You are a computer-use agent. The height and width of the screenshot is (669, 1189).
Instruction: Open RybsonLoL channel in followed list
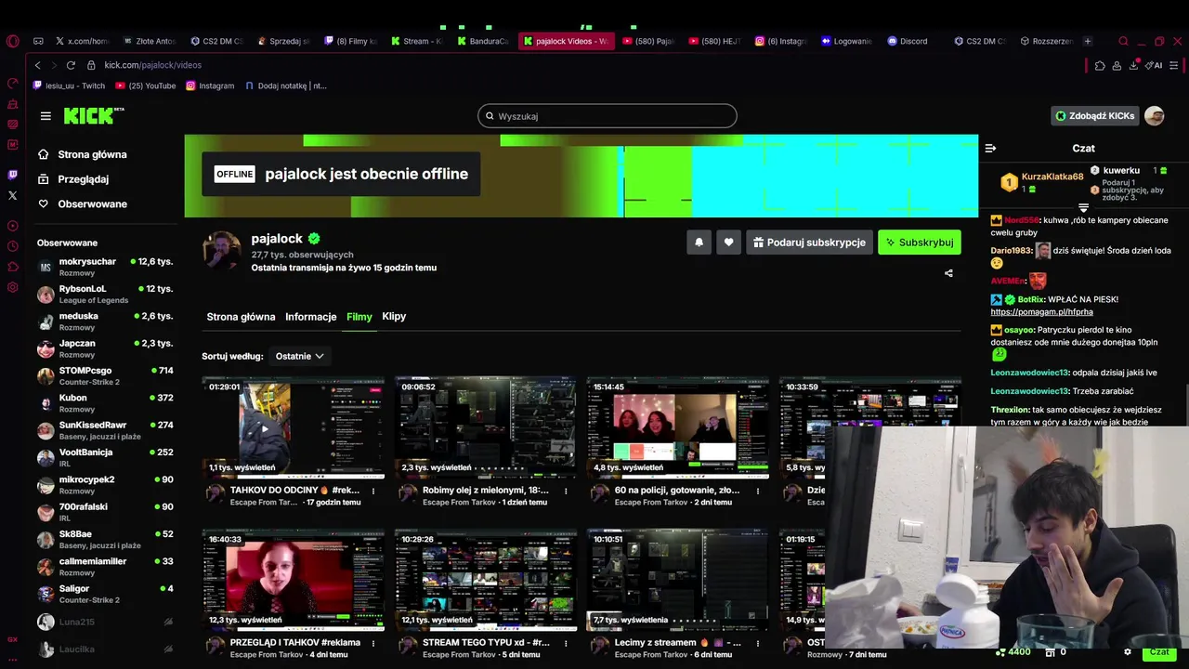pyautogui.click(x=106, y=294)
